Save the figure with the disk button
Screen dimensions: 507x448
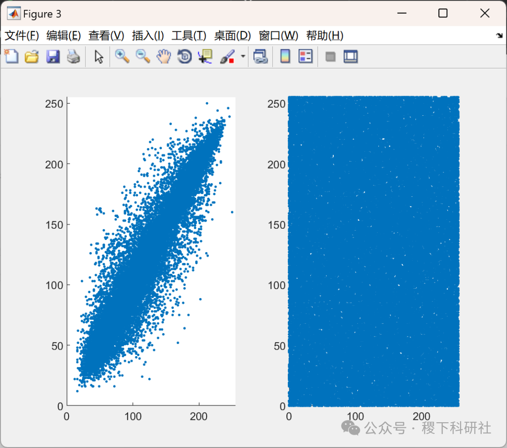click(x=53, y=56)
